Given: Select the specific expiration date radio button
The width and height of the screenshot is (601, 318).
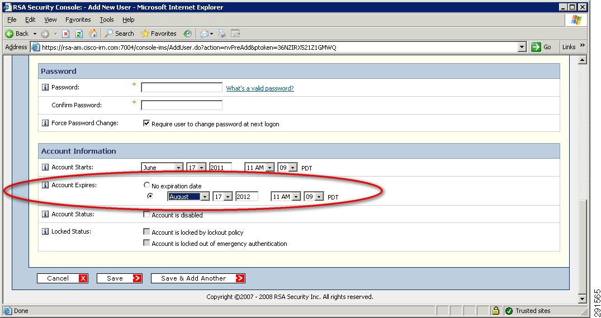Looking at the screenshot, I should (150, 196).
